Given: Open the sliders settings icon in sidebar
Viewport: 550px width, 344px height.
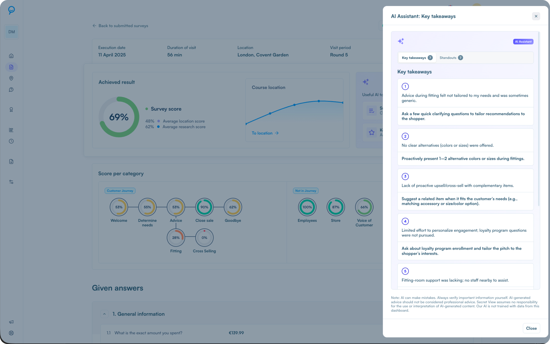Looking at the screenshot, I should pos(11,182).
